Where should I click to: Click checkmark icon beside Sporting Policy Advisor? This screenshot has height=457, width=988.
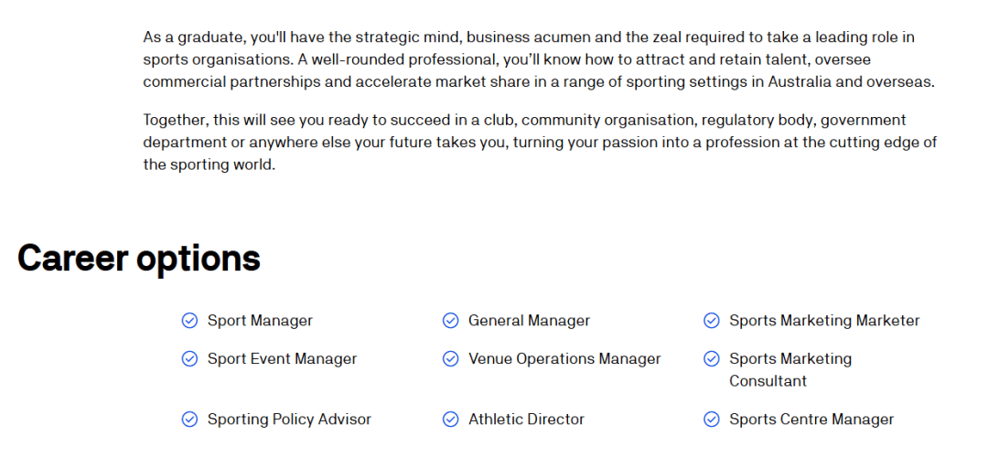click(x=189, y=420)
